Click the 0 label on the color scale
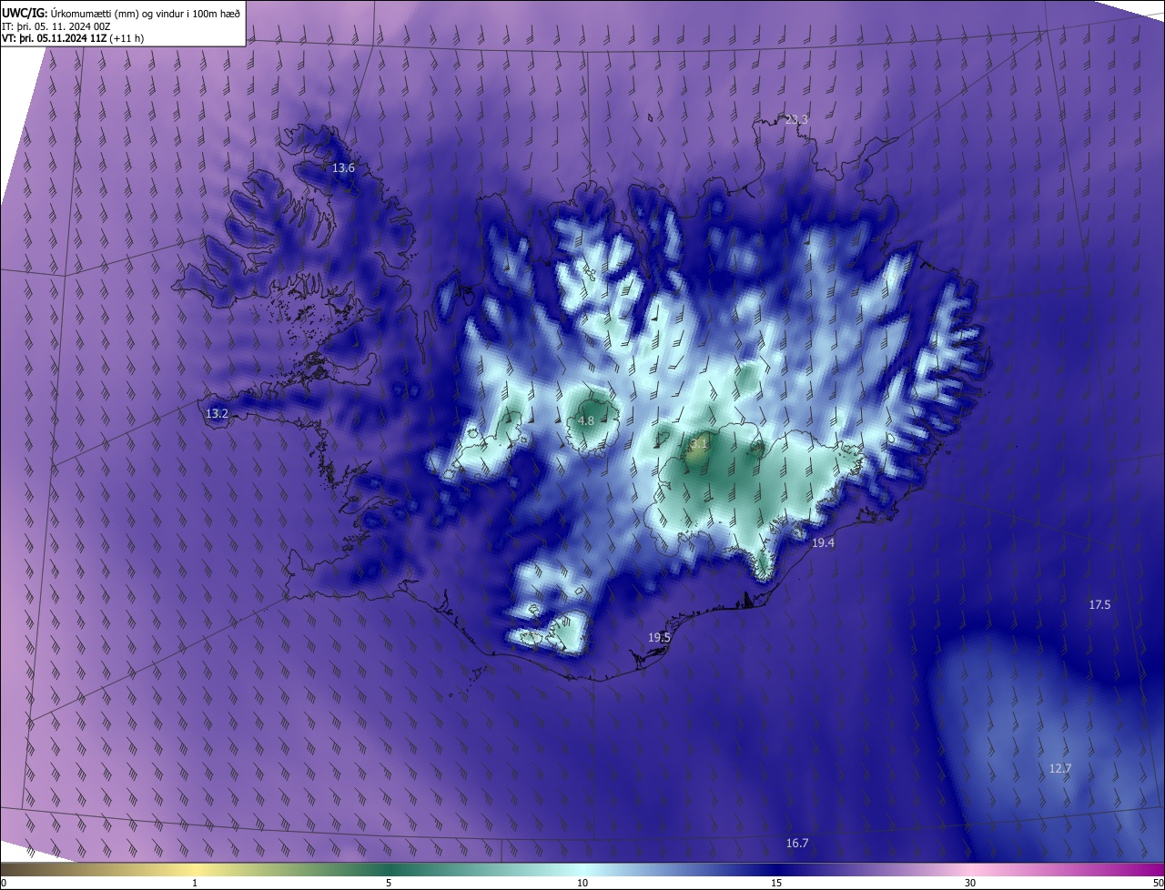Viewport: 1165px width, 890px height. pos(4,883)
